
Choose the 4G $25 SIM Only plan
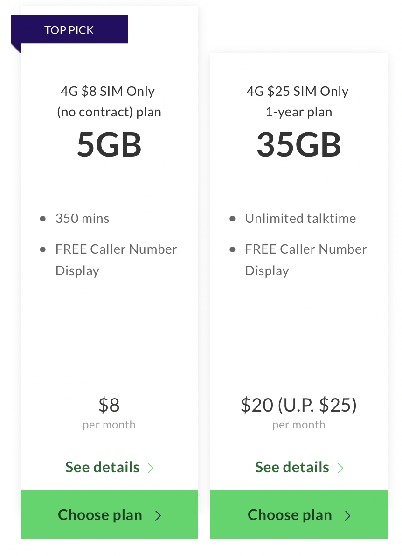click(x=298, y=514)
